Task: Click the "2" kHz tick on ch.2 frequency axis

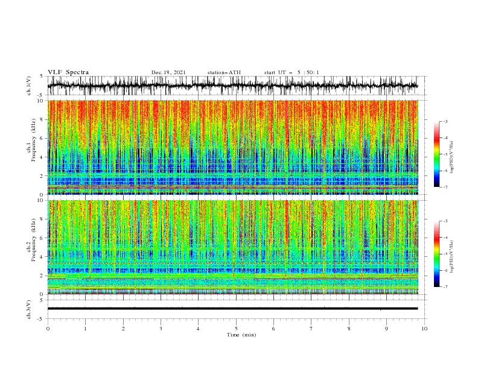Action: click(x=43, y=276)
